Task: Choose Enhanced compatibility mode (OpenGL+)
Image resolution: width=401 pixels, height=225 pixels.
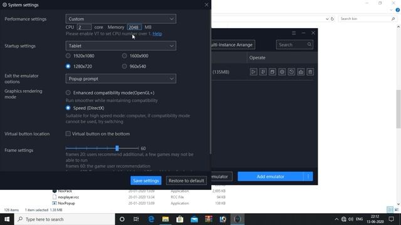Action: pos(68,92)
